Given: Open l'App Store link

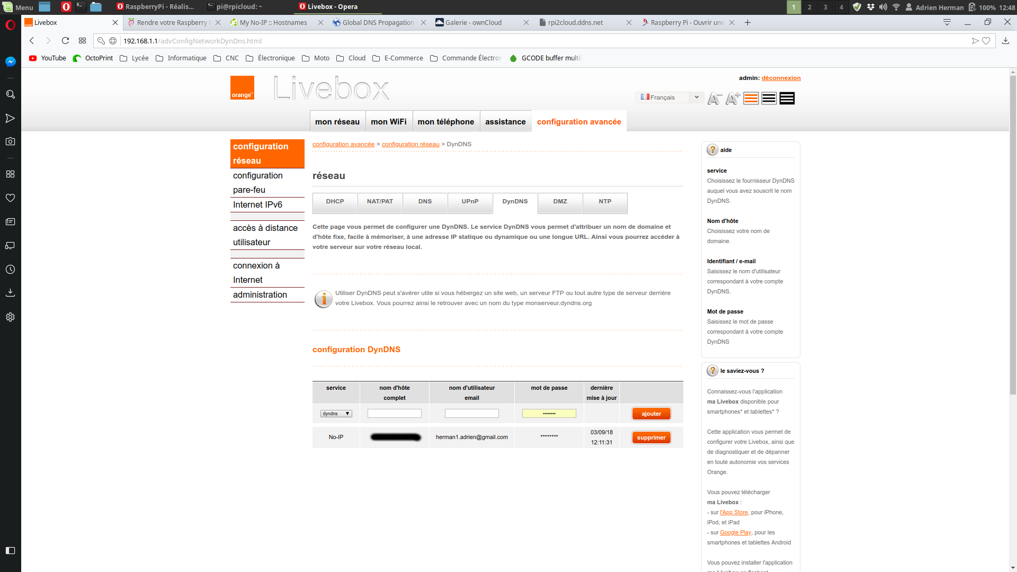Looking at the screenshot, I should [734, 512].
